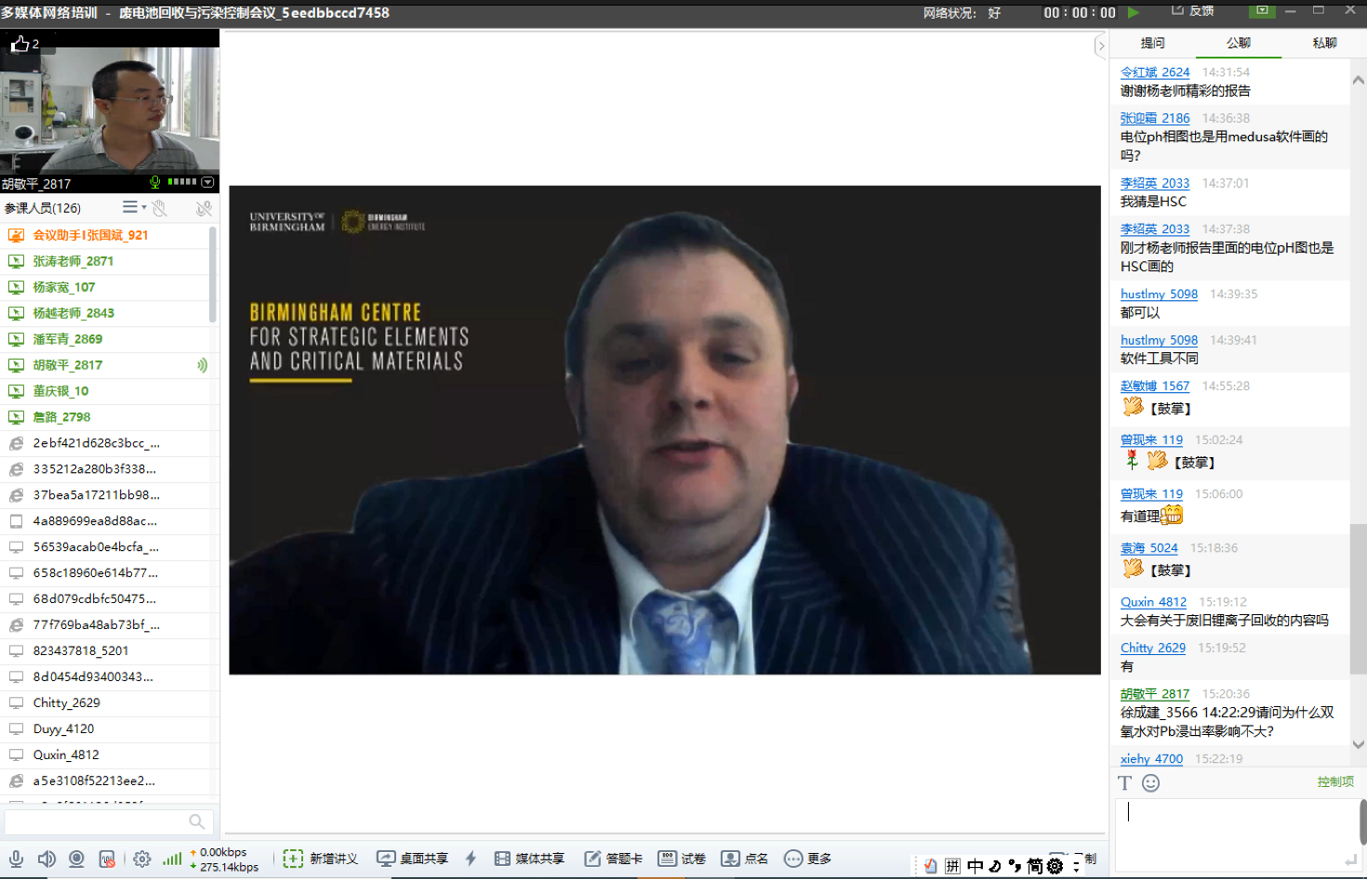
Task: Click the webcam icon in bottom toolbar
Action: click(x=76, y=859)
